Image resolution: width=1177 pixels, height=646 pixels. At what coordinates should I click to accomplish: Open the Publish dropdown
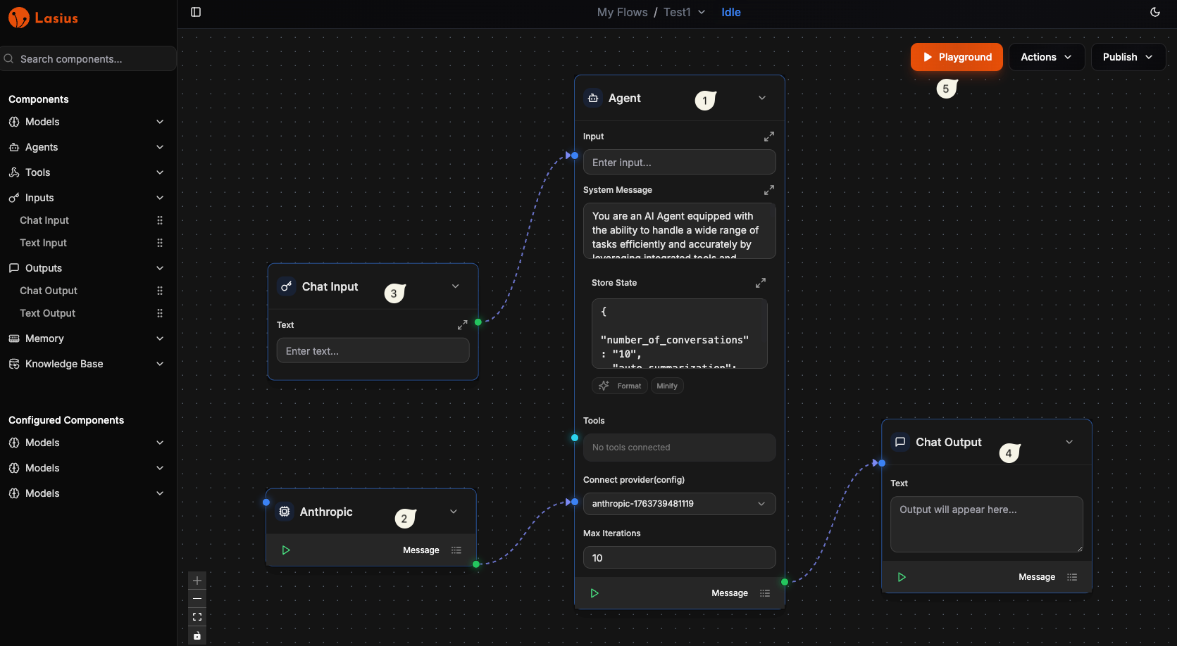click(1128, 57)
